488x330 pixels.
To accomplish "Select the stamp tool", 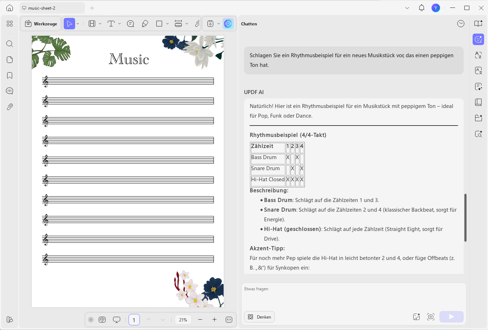I will coord(210,24).
